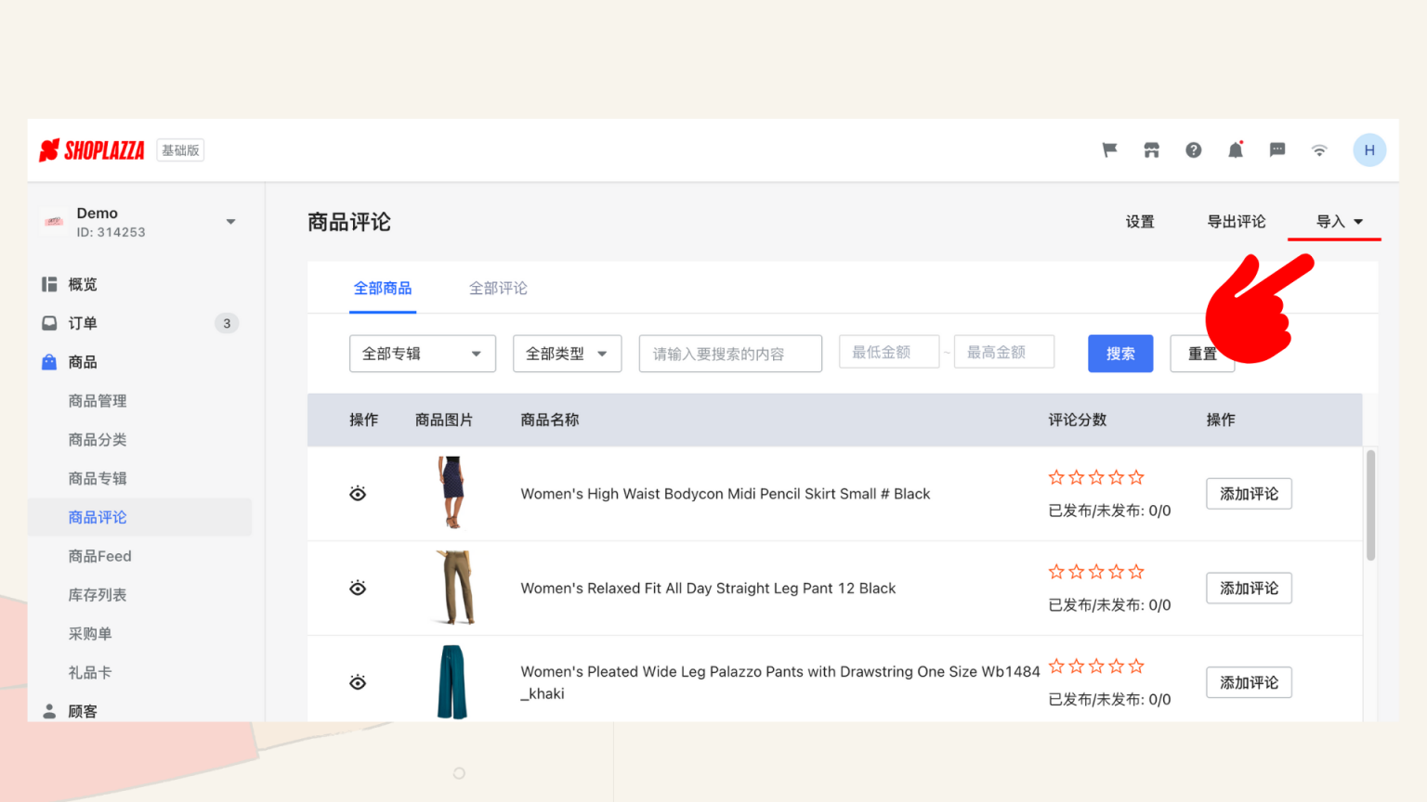Screen dimensions: 1427x802
Task: Click the 概览 dashboard icon
Action: 49,284
